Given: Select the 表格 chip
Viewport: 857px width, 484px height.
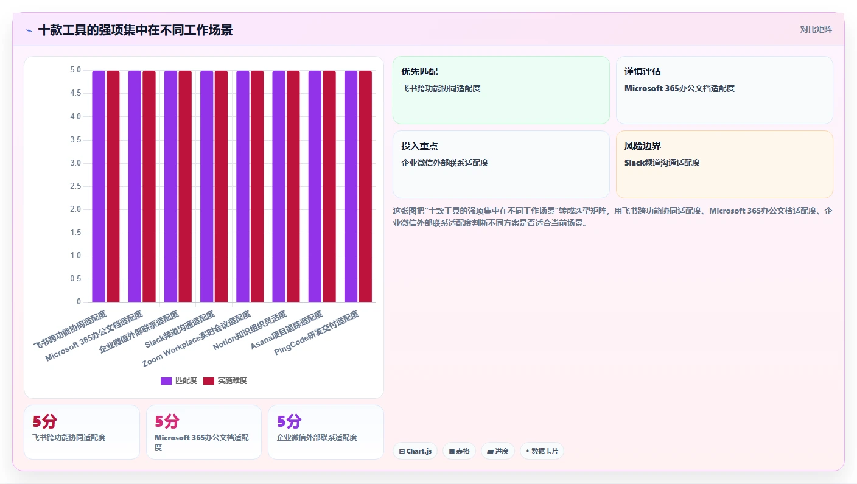Looking at the screenshot, I should [x=459, y=451].
